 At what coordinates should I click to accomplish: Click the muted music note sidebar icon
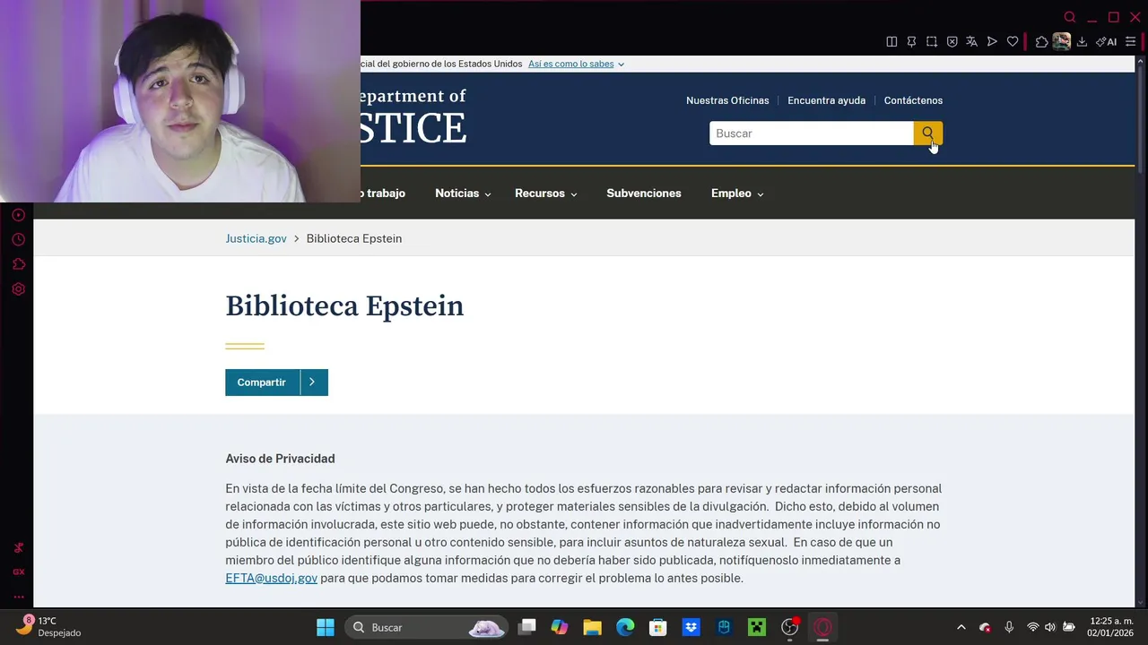pyautogui.click(x=18, y=547)
